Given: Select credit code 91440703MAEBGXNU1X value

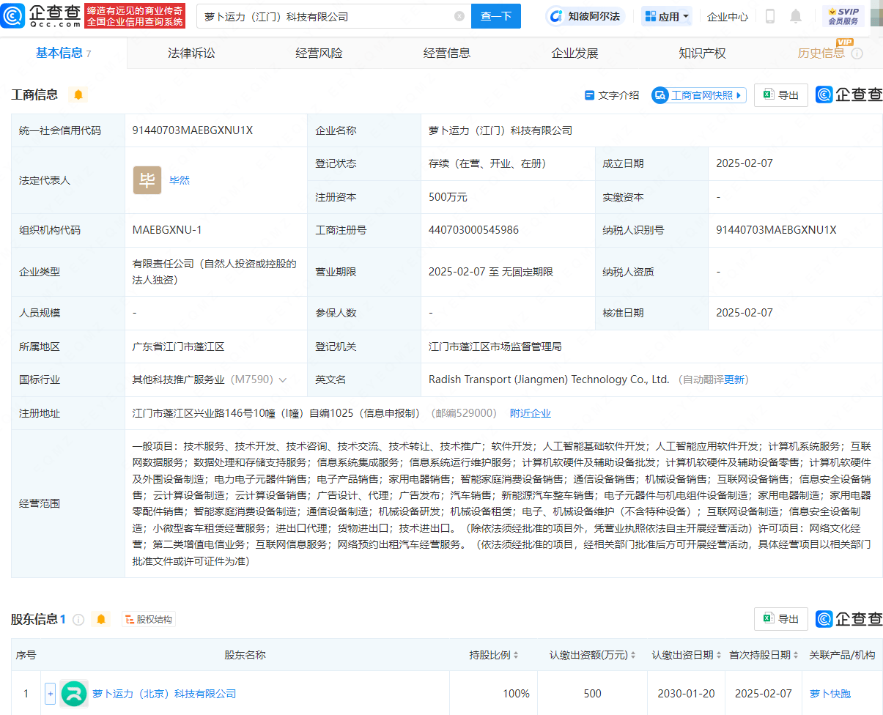Looking at the screenshot, I should pyautogui.click(x=193, y=130).
